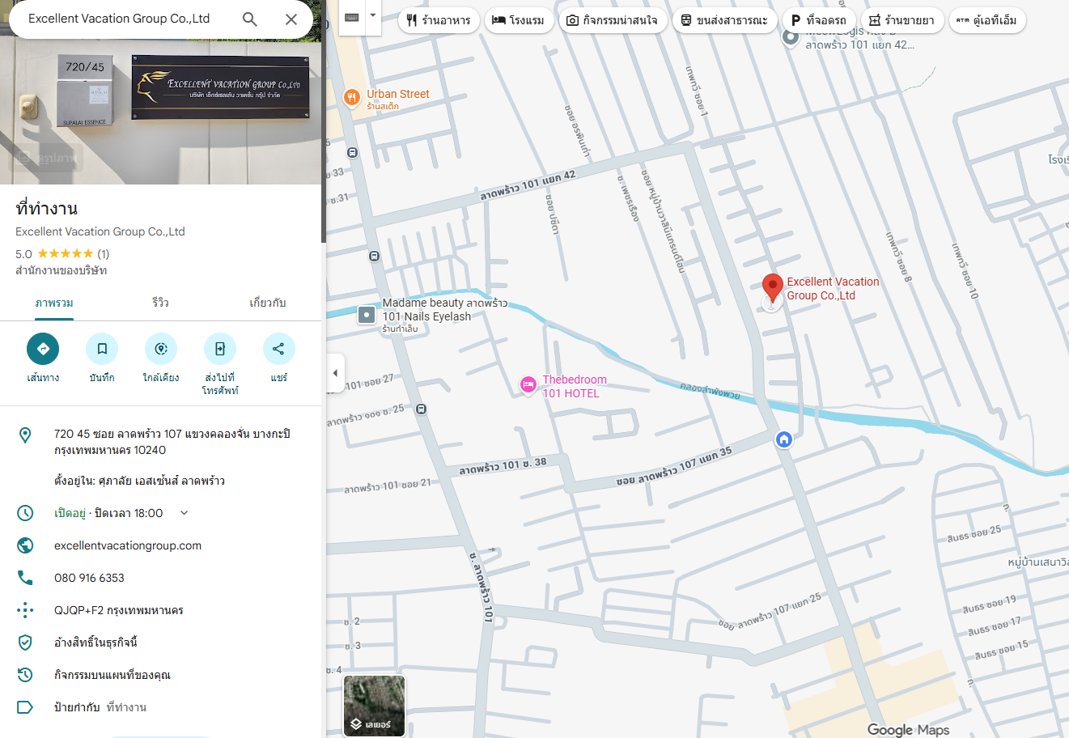Switch to the รีวิว (reviews) tab
Viewport: 1069px width, 738px height.
(160, 303)
